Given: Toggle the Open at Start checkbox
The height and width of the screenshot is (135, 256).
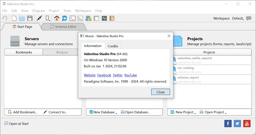Looking at the screenshot, I should 6,123.
